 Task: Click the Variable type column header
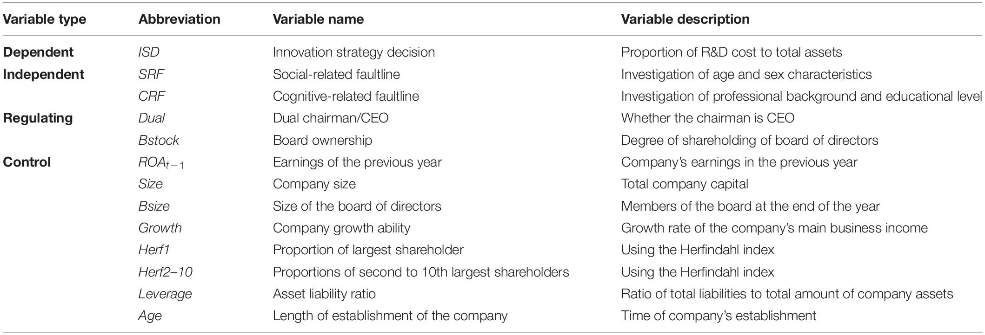(x=45, y=19)
